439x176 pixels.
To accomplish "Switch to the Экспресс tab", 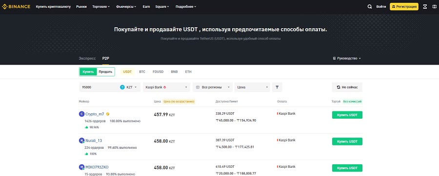I will 87,58.
